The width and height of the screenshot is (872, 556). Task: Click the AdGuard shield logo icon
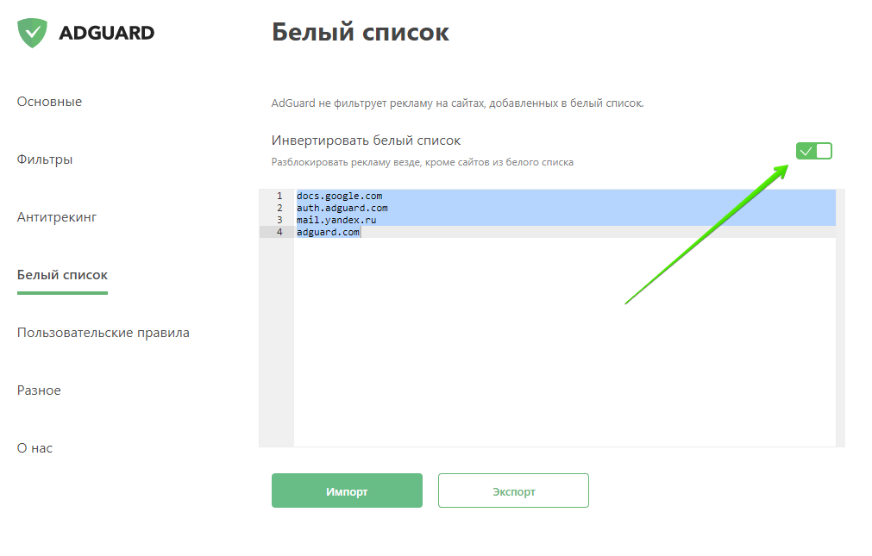click(32, 33)
